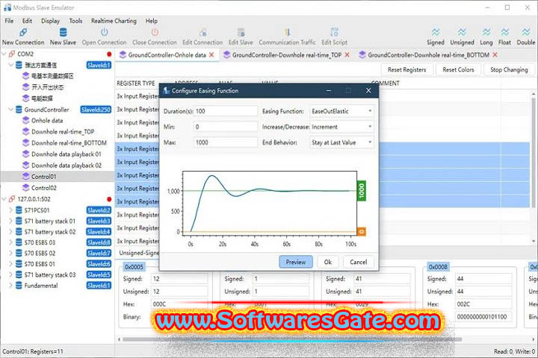Click the Edit Slave toolbar icon

241,33
